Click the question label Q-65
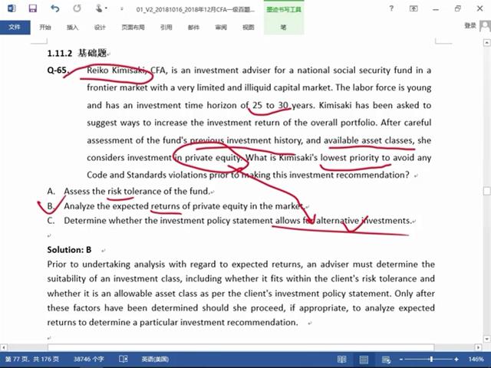 click(58, 70)
